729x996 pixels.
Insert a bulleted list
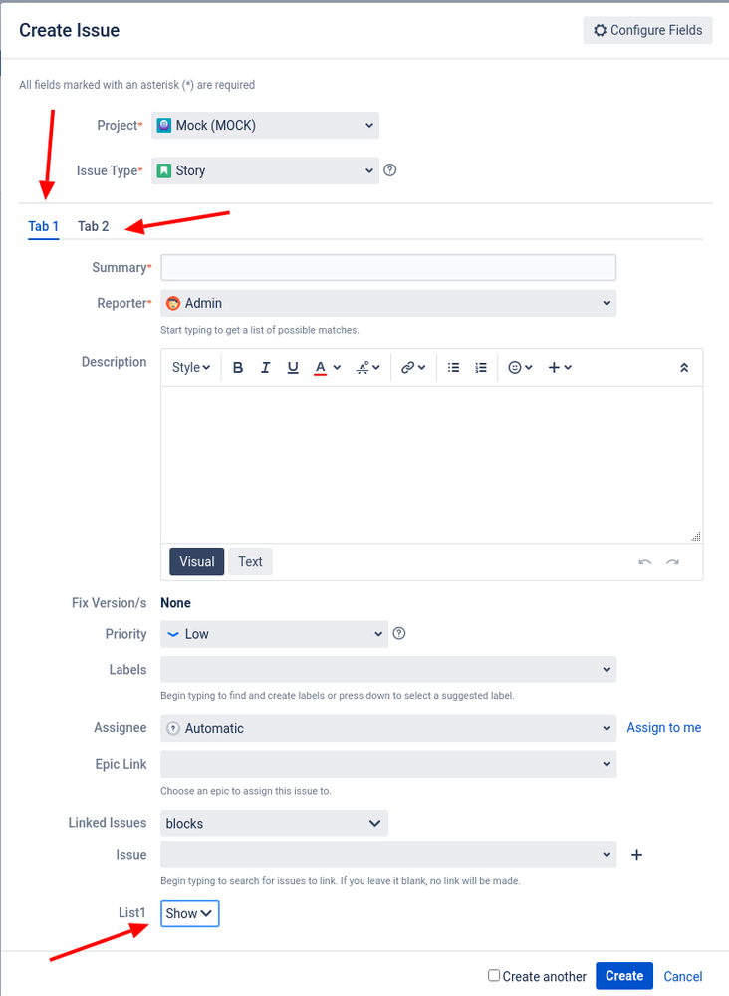pyautogui.click(x=454, y=367)
